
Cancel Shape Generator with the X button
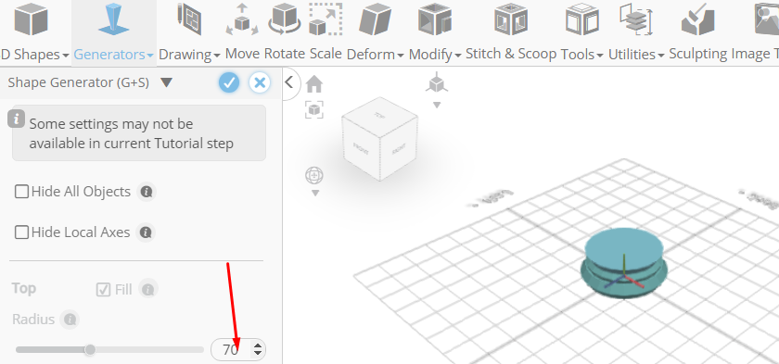pyautogui.click(x=260, y=82)
